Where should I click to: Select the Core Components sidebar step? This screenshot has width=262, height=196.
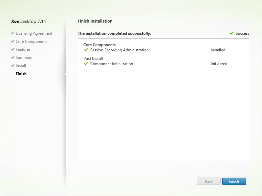click(x=32, y=42)
